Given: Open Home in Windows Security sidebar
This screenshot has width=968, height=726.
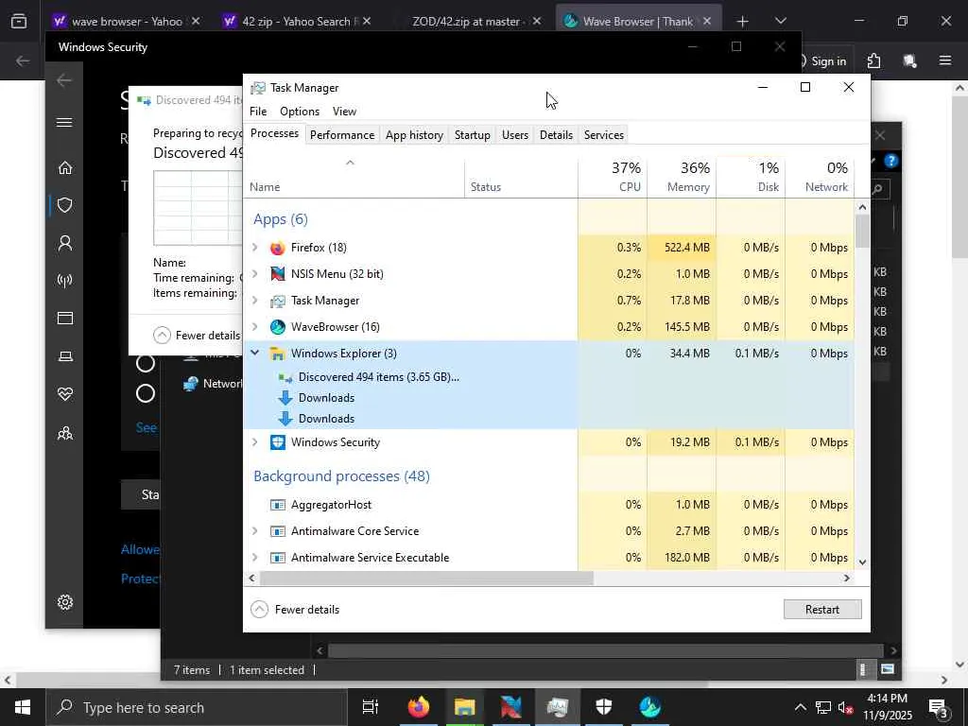Looking at the screenshot, I should click(x=65, y=168).
